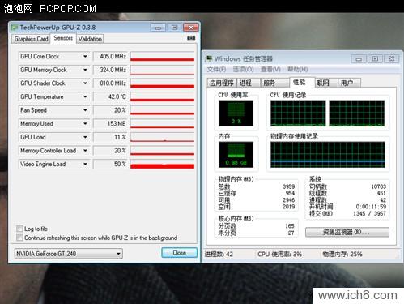Click the Task Manager title bar icon
The width and height of the screenshot is (404, 304).
tap(209, 58)
